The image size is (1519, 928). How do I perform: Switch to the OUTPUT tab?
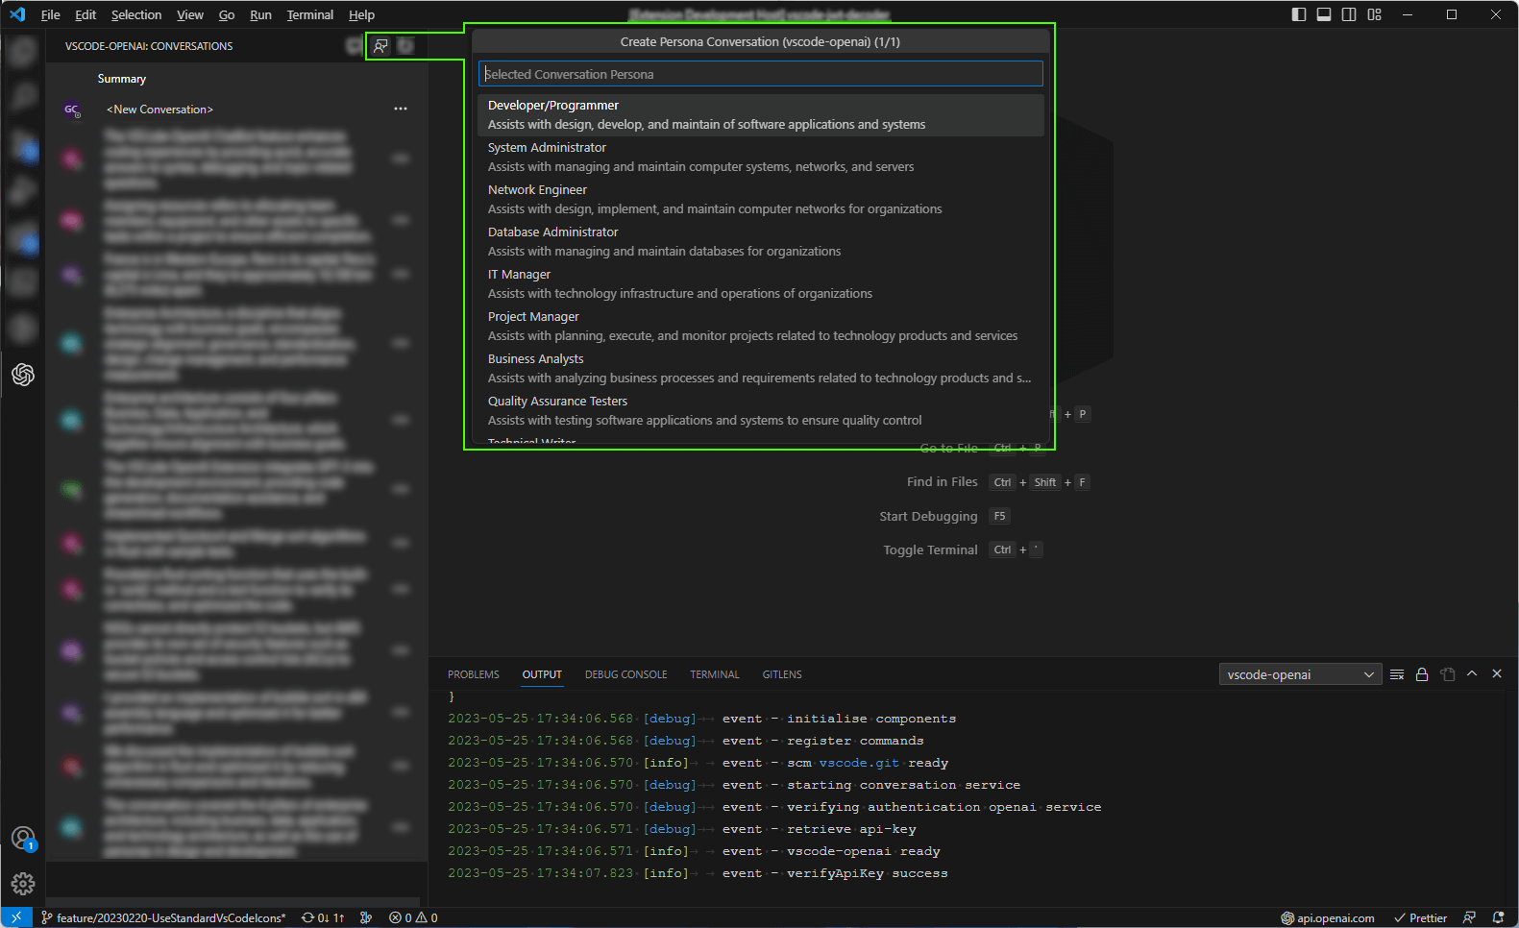[x=542, y=674]
